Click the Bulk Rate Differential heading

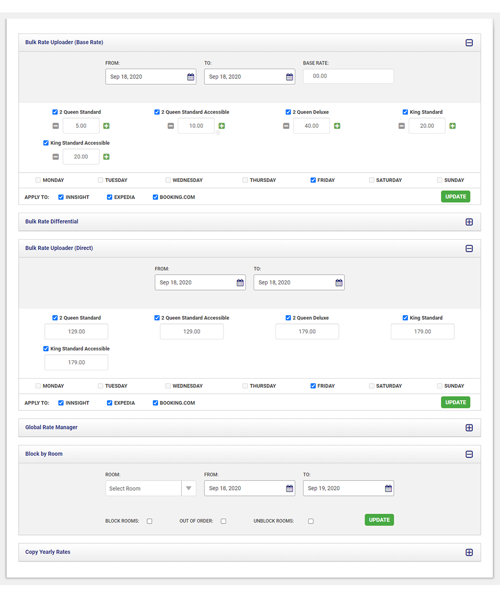pos(51,222)
